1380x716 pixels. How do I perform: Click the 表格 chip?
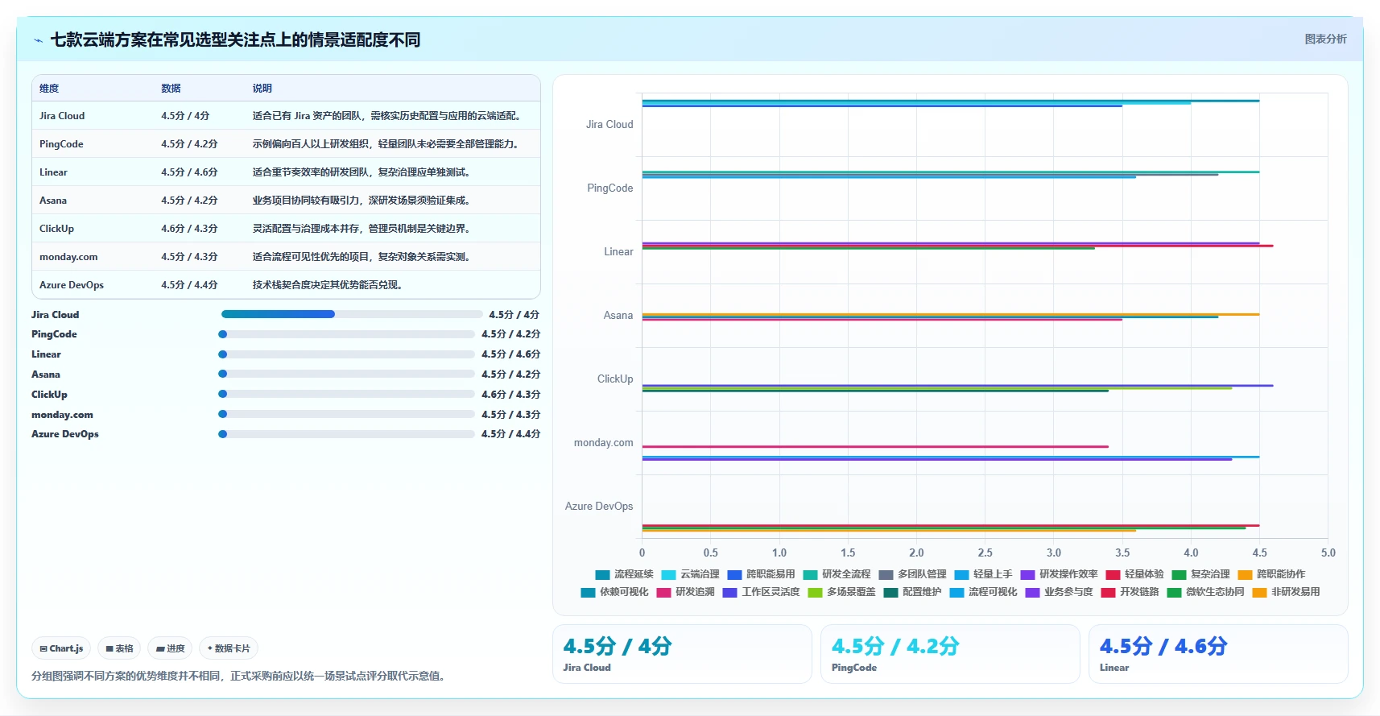119,648
